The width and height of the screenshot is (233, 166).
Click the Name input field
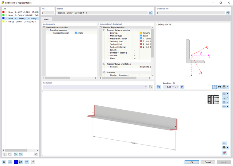pyautogui.click(x=102, y=13)
